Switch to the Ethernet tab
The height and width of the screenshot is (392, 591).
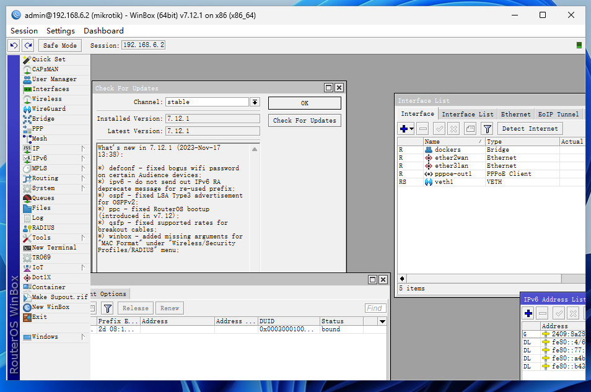(x=515, y=114)
